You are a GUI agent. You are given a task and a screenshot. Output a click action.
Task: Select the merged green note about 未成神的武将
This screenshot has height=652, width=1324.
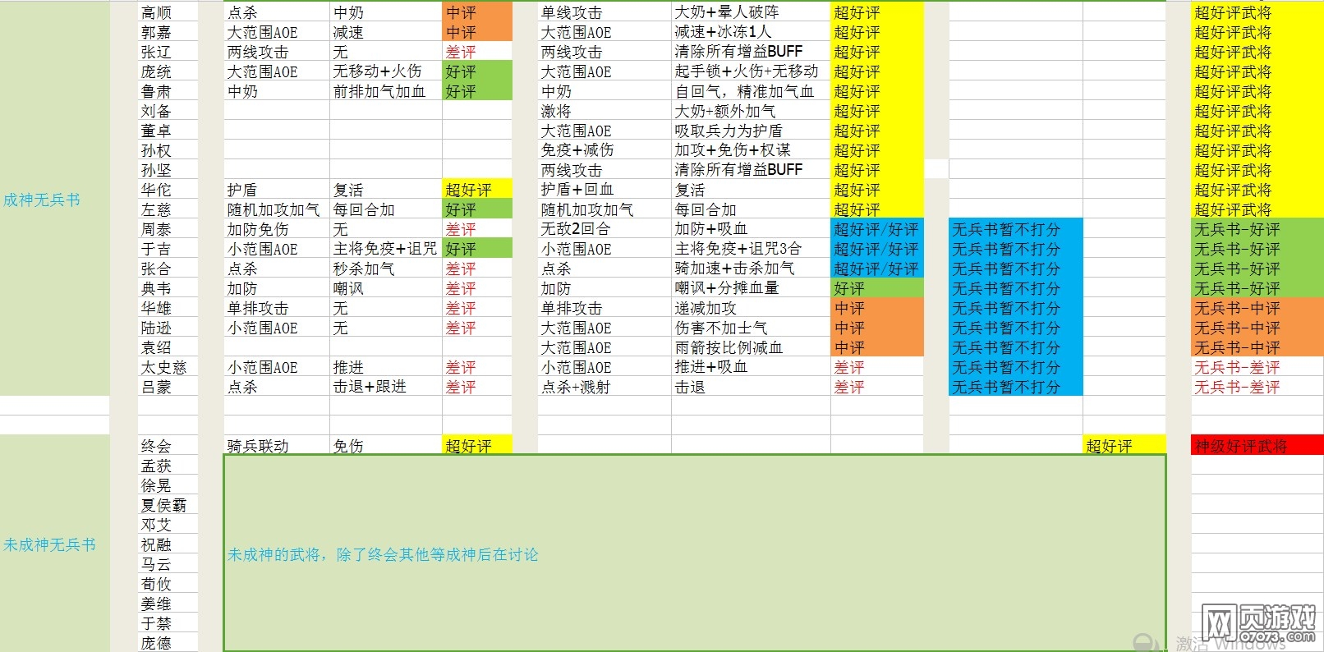tap(694, 553)
